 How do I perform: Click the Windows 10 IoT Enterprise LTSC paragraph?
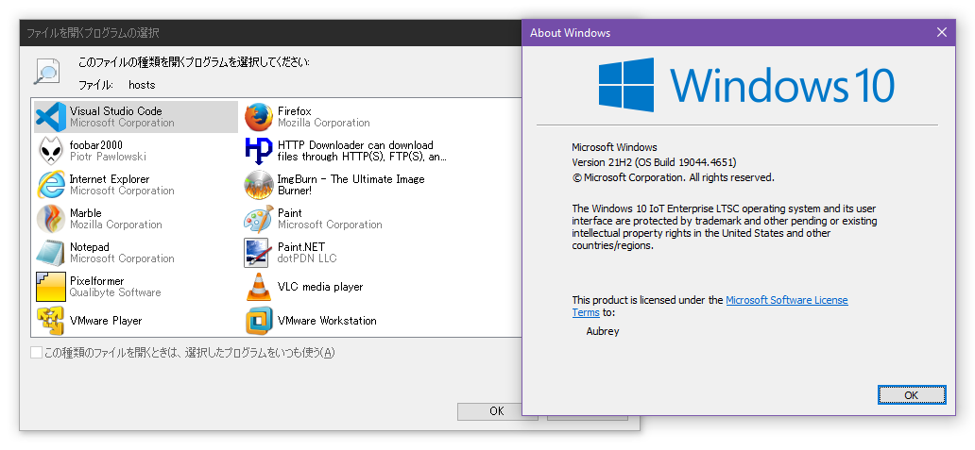(x=725, y=227)
